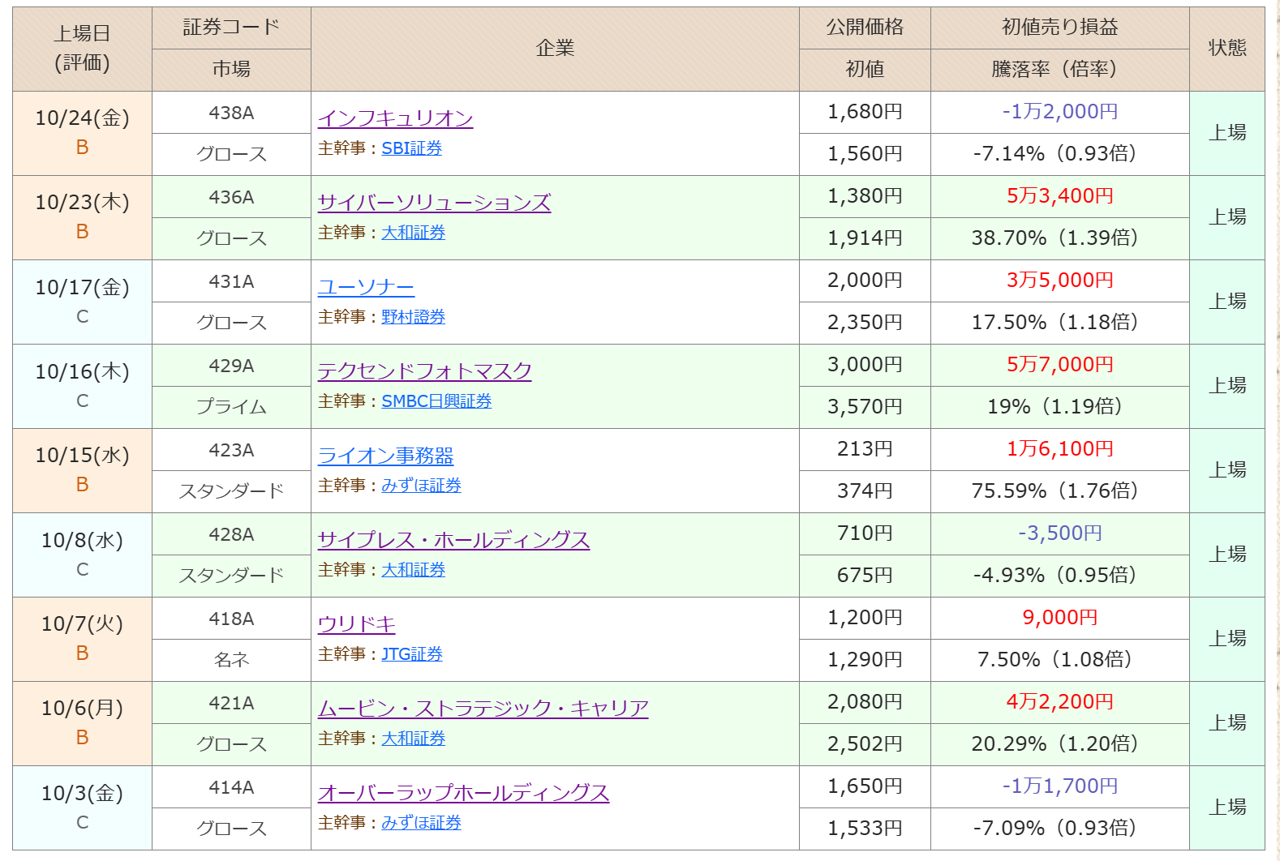Viewport: 1280px width, 861px height.
Task: Open the インフキュリオン company link
Action: pyautogui.click(x=395, y=119)
